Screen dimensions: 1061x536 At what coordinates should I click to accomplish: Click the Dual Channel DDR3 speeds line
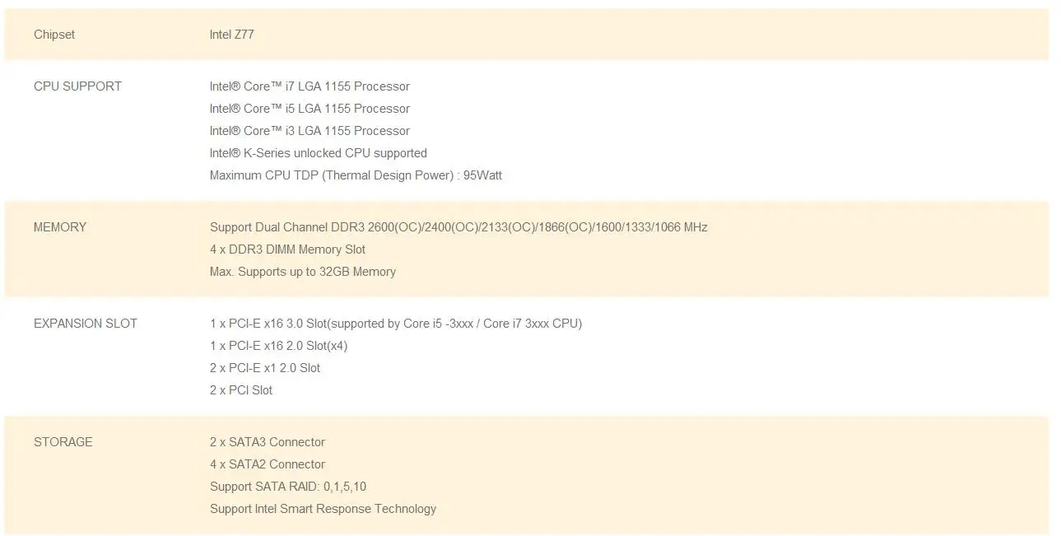[x=458, y=227]
